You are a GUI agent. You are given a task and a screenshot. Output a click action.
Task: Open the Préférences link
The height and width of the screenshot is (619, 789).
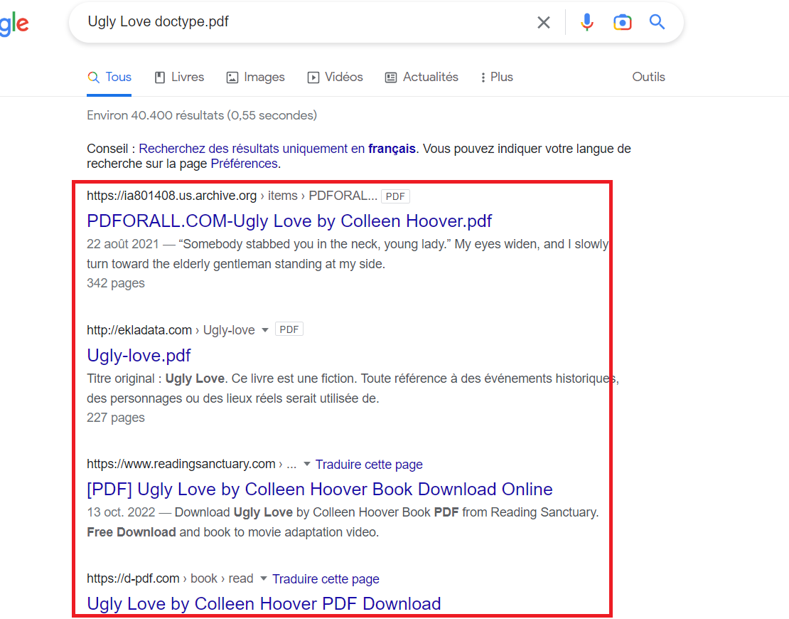pyautogui.click(x=244, y=164)
